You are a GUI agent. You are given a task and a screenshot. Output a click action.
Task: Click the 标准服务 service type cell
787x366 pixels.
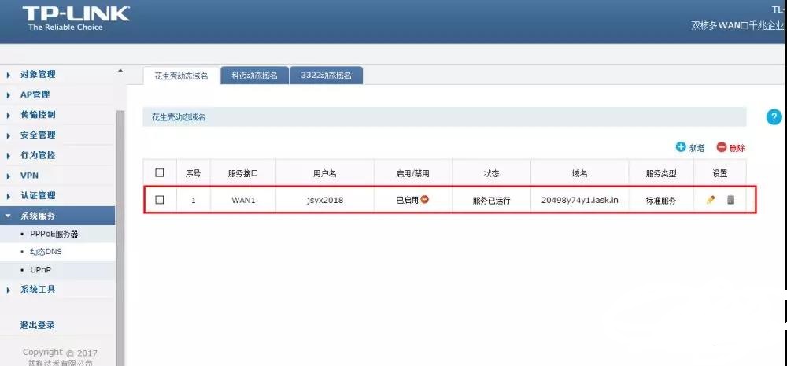[x=661, y=200]
